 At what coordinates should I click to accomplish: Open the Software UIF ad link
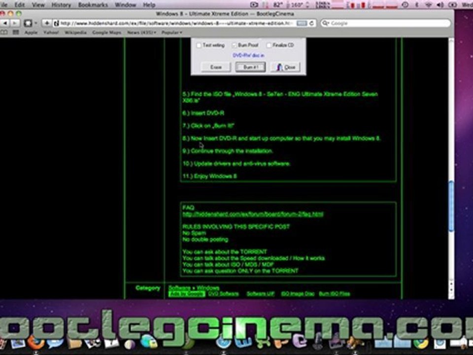(261, 294)
